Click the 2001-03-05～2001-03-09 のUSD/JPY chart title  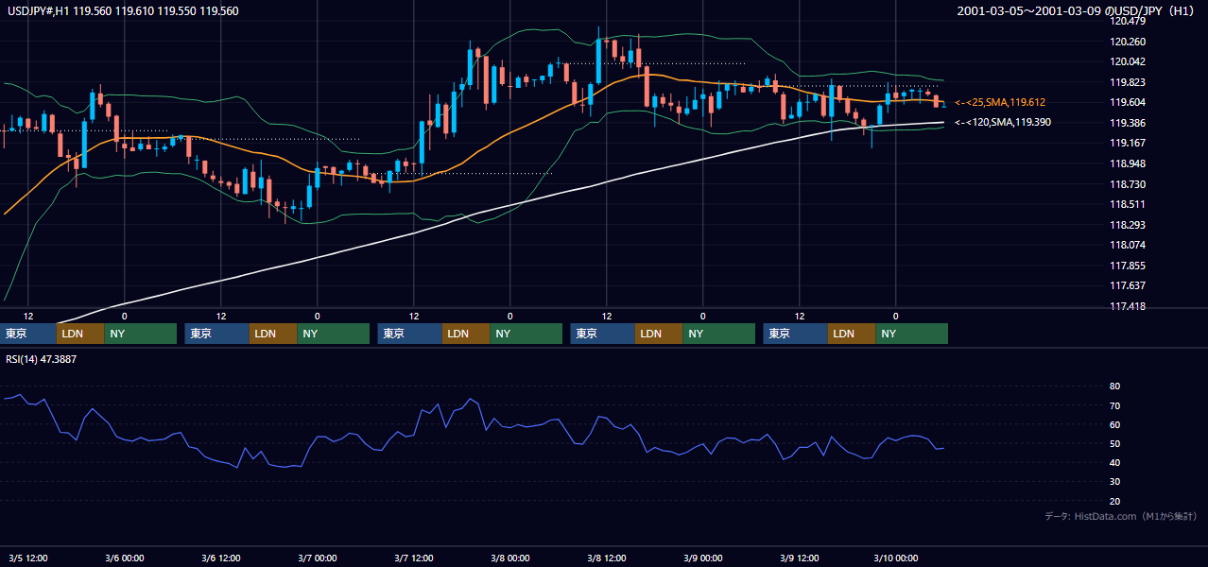click(x=1078, y=11)
